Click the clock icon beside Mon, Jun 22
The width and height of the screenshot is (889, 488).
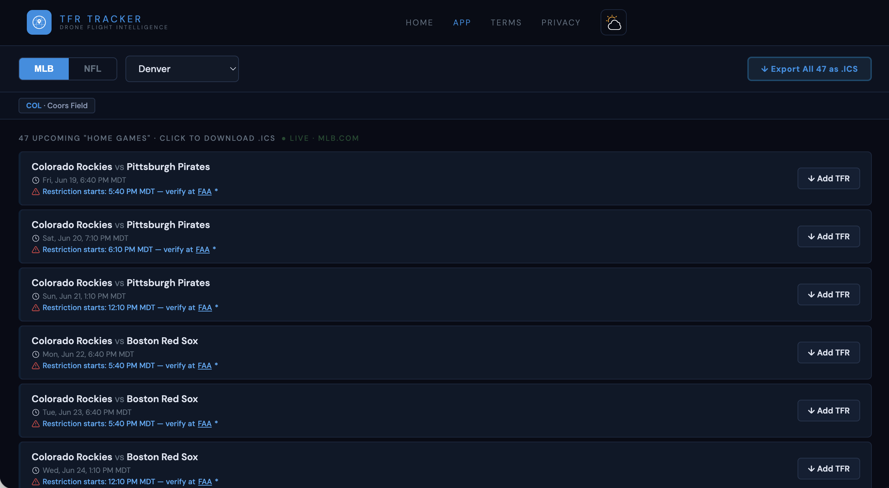tap(35, 354)
